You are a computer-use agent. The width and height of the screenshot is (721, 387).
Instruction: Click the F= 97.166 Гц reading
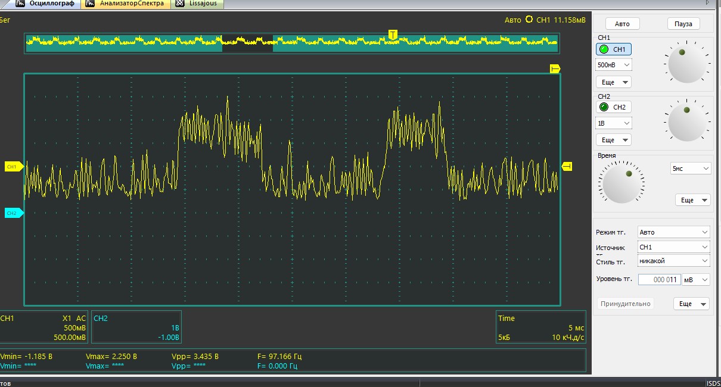pos(279,356)
